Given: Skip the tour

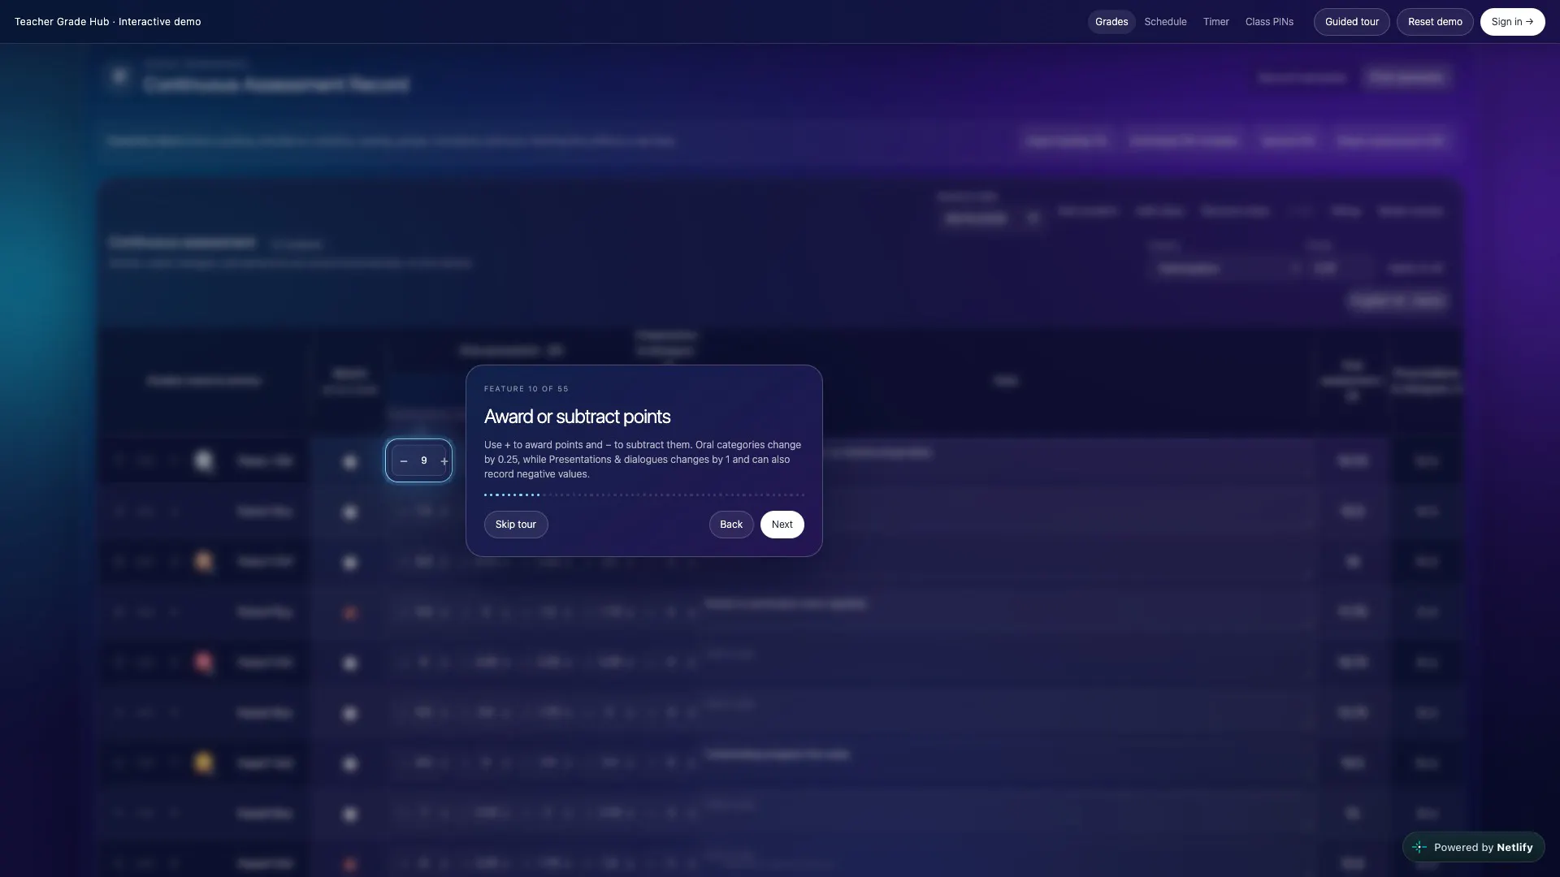Looking at the screenshot, I should coord(516,525).
